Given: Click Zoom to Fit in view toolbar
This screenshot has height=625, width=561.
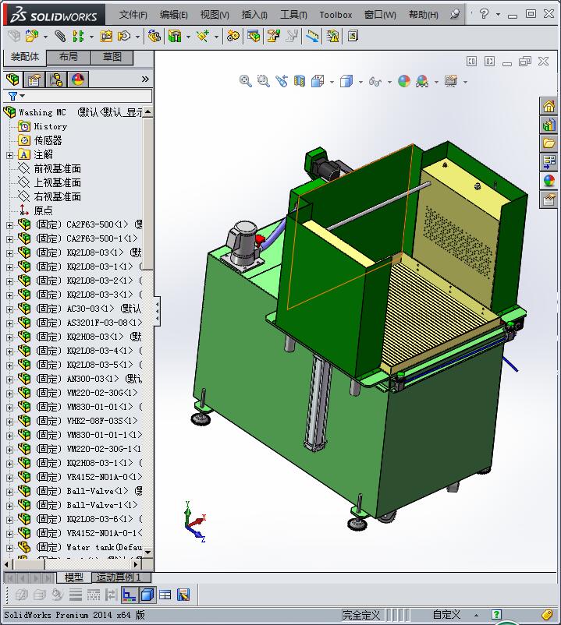Looking at the screenshot, I should [x=245, y=81].
